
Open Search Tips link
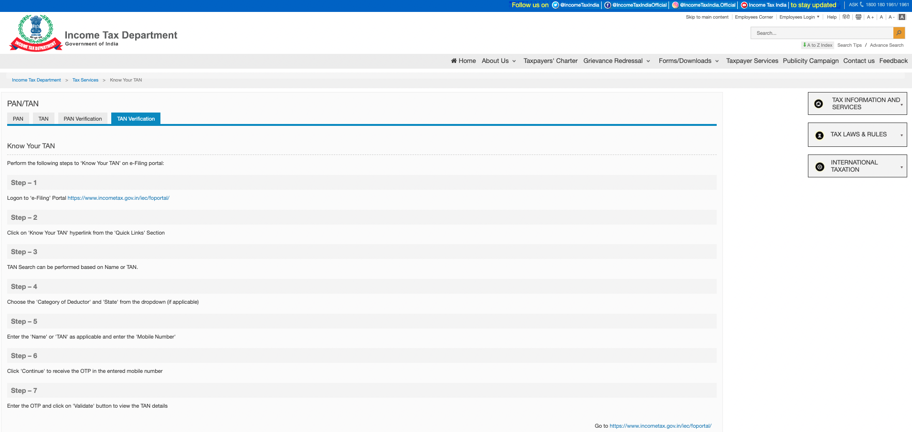point(849,45)
